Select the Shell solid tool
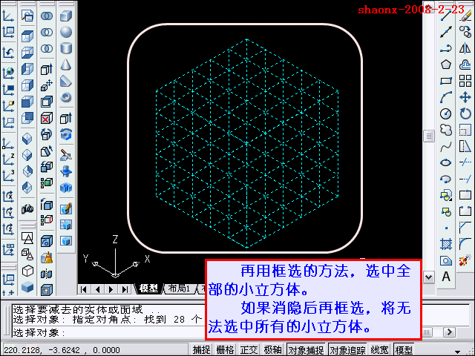This screenshot has height=356, width=475. [x=47, y=290]
